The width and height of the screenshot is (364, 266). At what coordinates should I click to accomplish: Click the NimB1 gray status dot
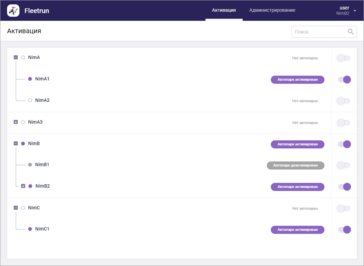click(x=30, y=165)
